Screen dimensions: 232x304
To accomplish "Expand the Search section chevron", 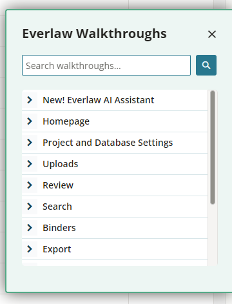I will [30, 207].
